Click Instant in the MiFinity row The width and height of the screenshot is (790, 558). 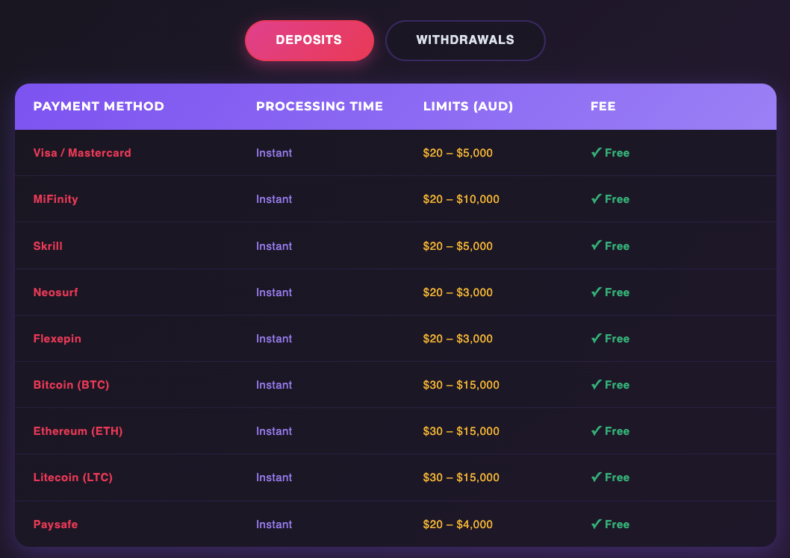[x=274, y=199]
